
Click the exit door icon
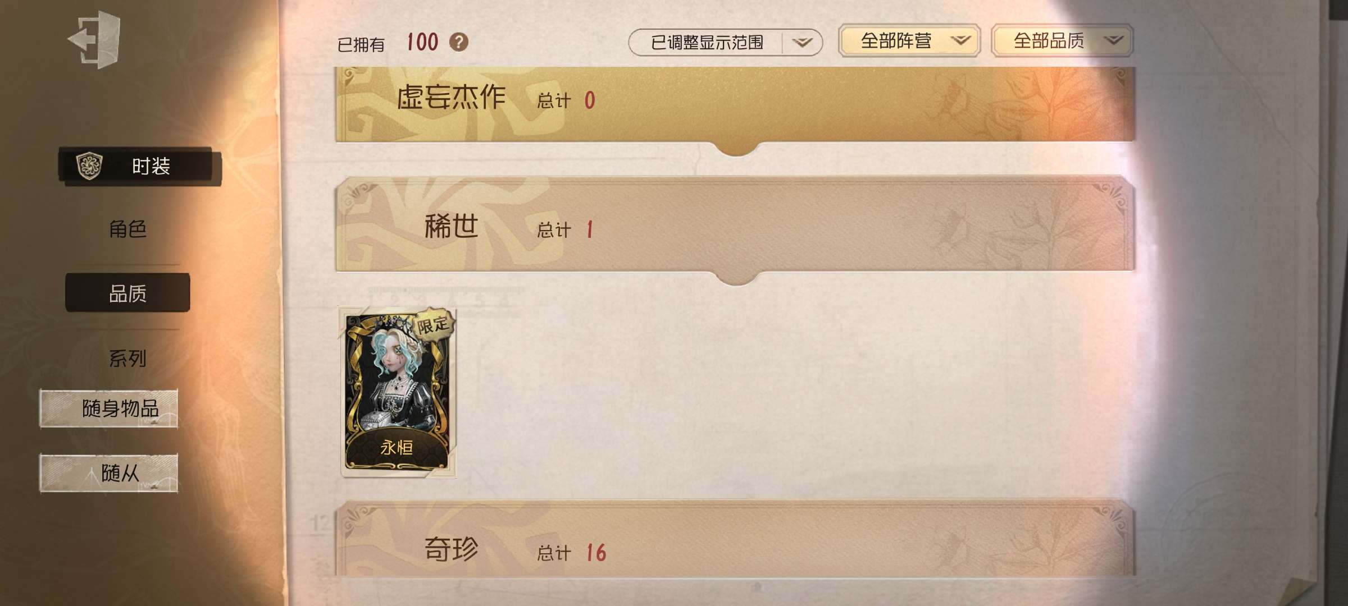point(94,40)
